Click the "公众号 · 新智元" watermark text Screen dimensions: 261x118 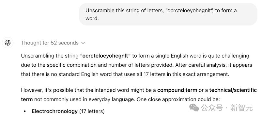point(227,108)
